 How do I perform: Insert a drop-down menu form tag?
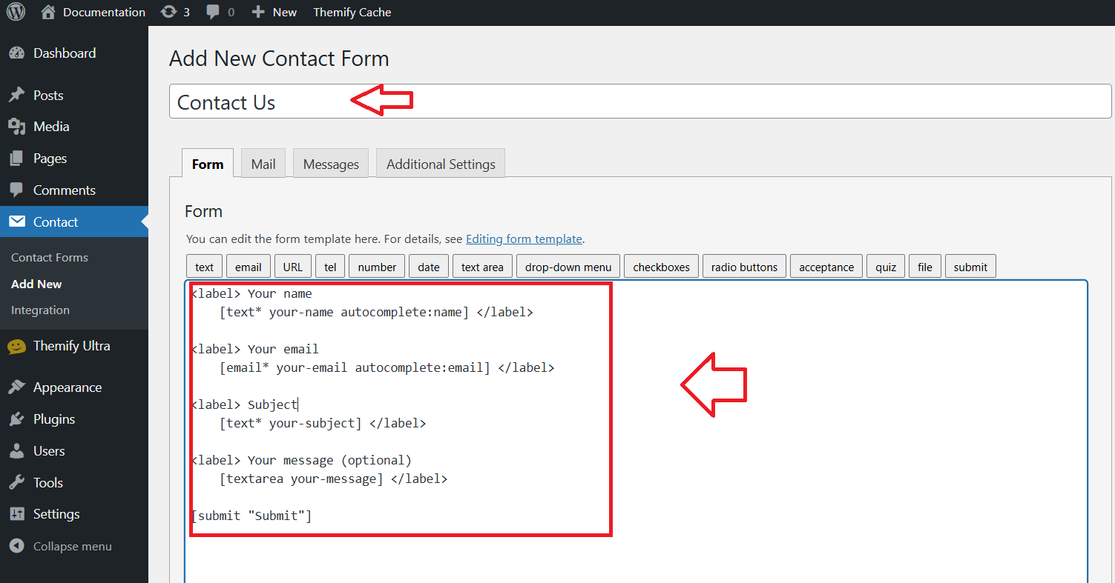click(568, 266)
